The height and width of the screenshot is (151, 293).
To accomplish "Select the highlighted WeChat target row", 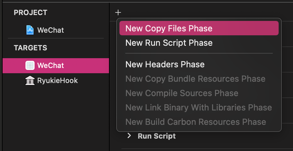I will [56, 65].
